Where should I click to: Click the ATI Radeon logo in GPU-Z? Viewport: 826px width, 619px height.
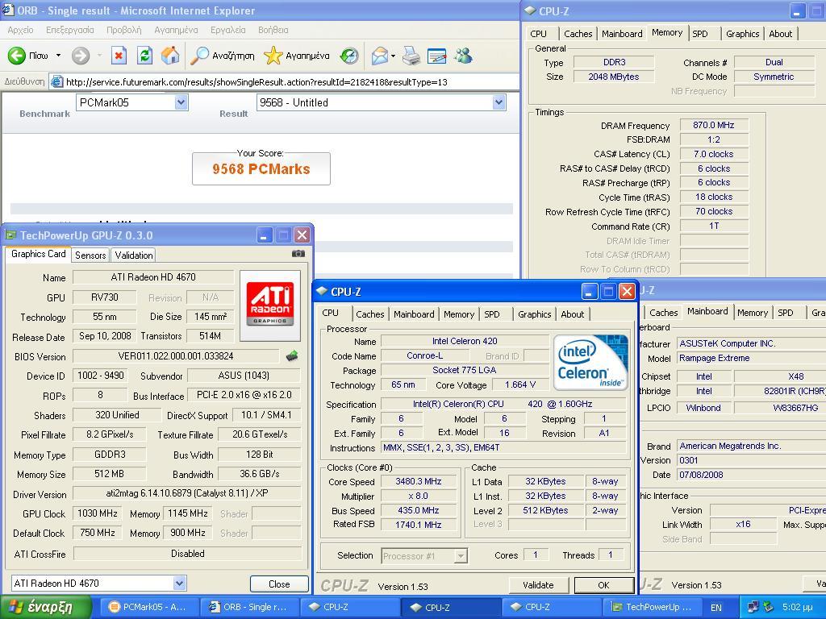269,305
